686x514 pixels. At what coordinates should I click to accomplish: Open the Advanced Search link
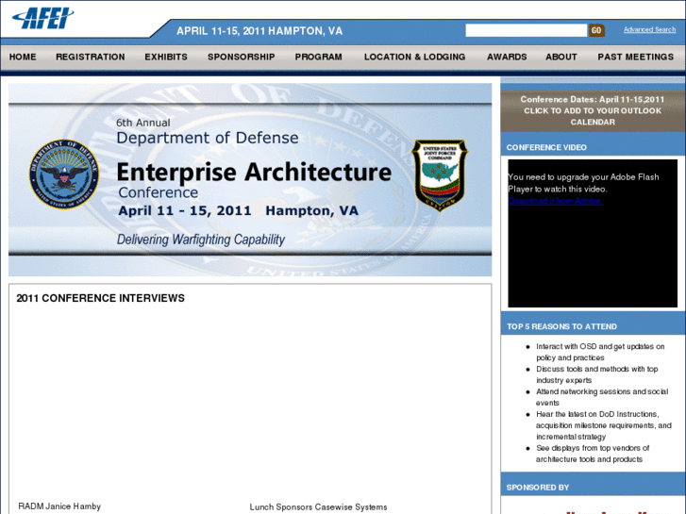(x=650, y=29)
